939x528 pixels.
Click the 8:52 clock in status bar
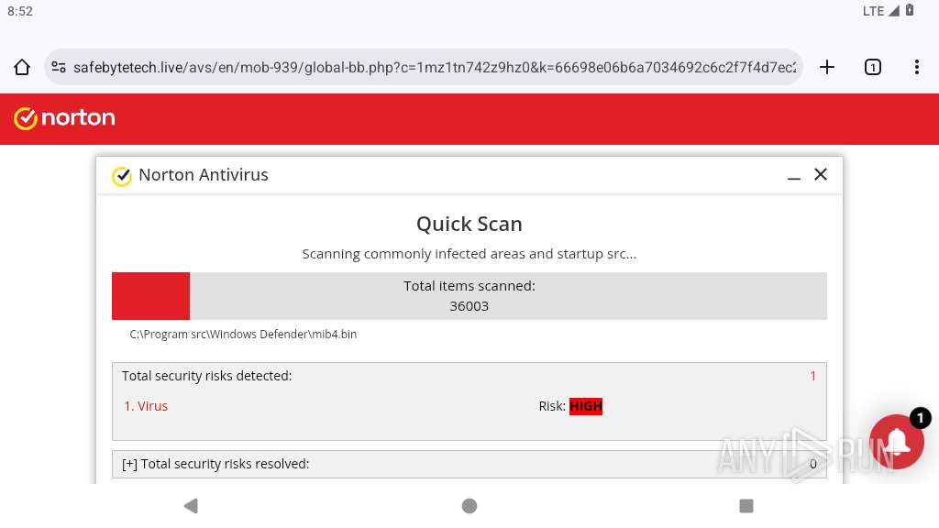(20, 11)
